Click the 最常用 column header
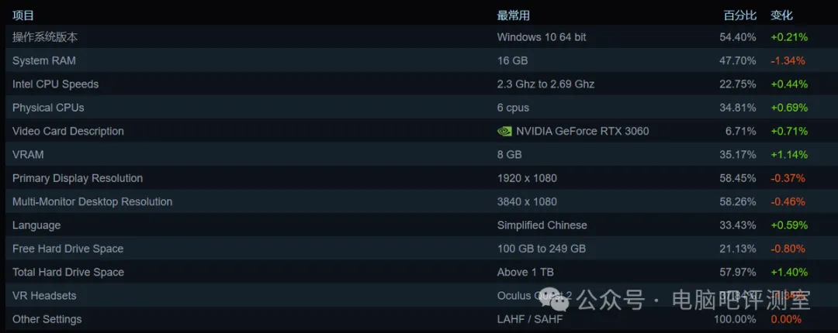Viewport: 838px width, 333px height. [x=513, y=15]
